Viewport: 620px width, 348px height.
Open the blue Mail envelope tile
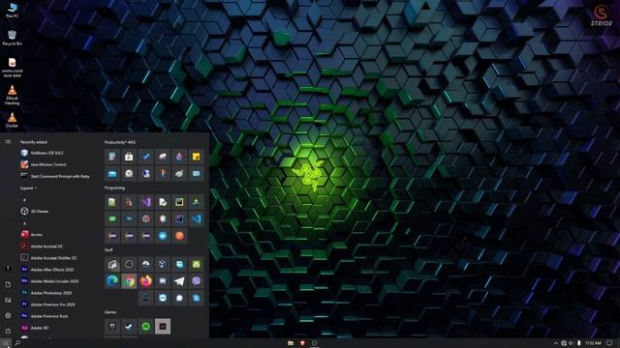(112, 174)
